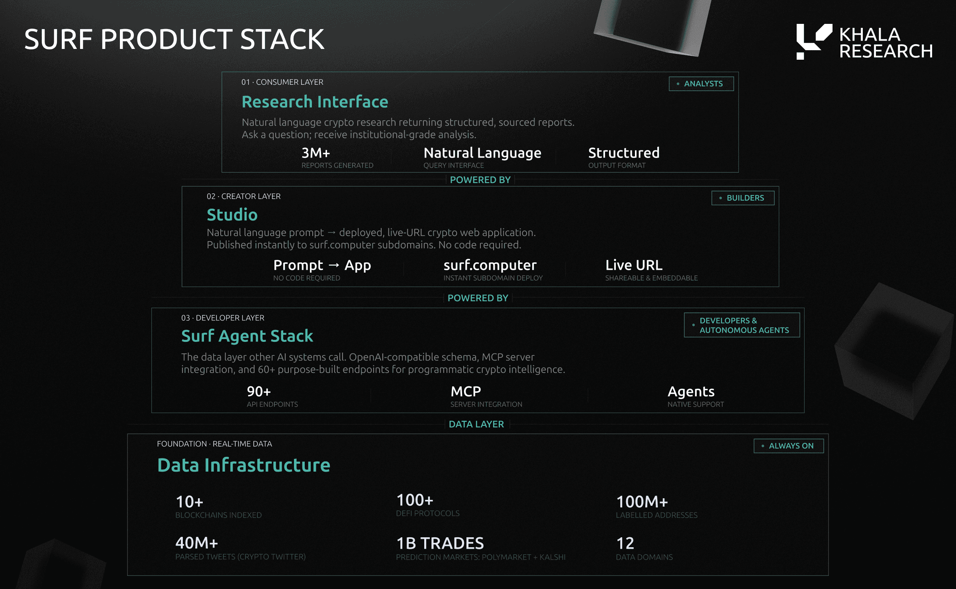Click the ANALYSTS badge
The height and width of the screenshot is (589, 956).
701,84
